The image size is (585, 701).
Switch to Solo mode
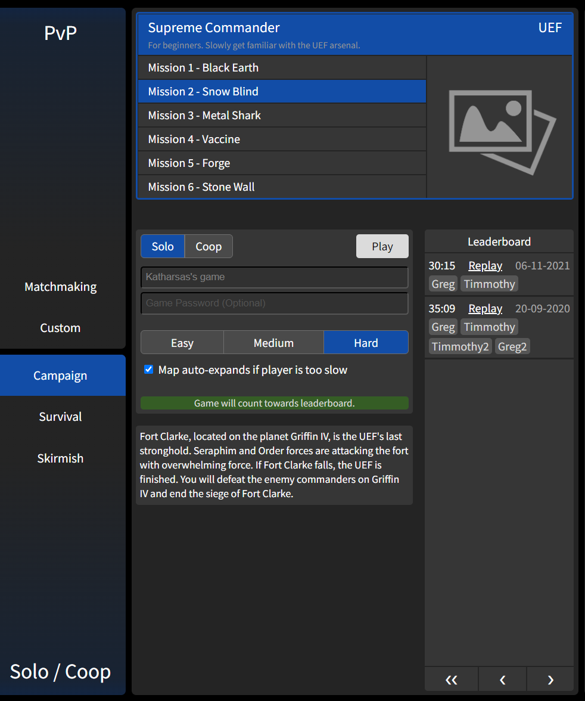click(x=163, y=246)
